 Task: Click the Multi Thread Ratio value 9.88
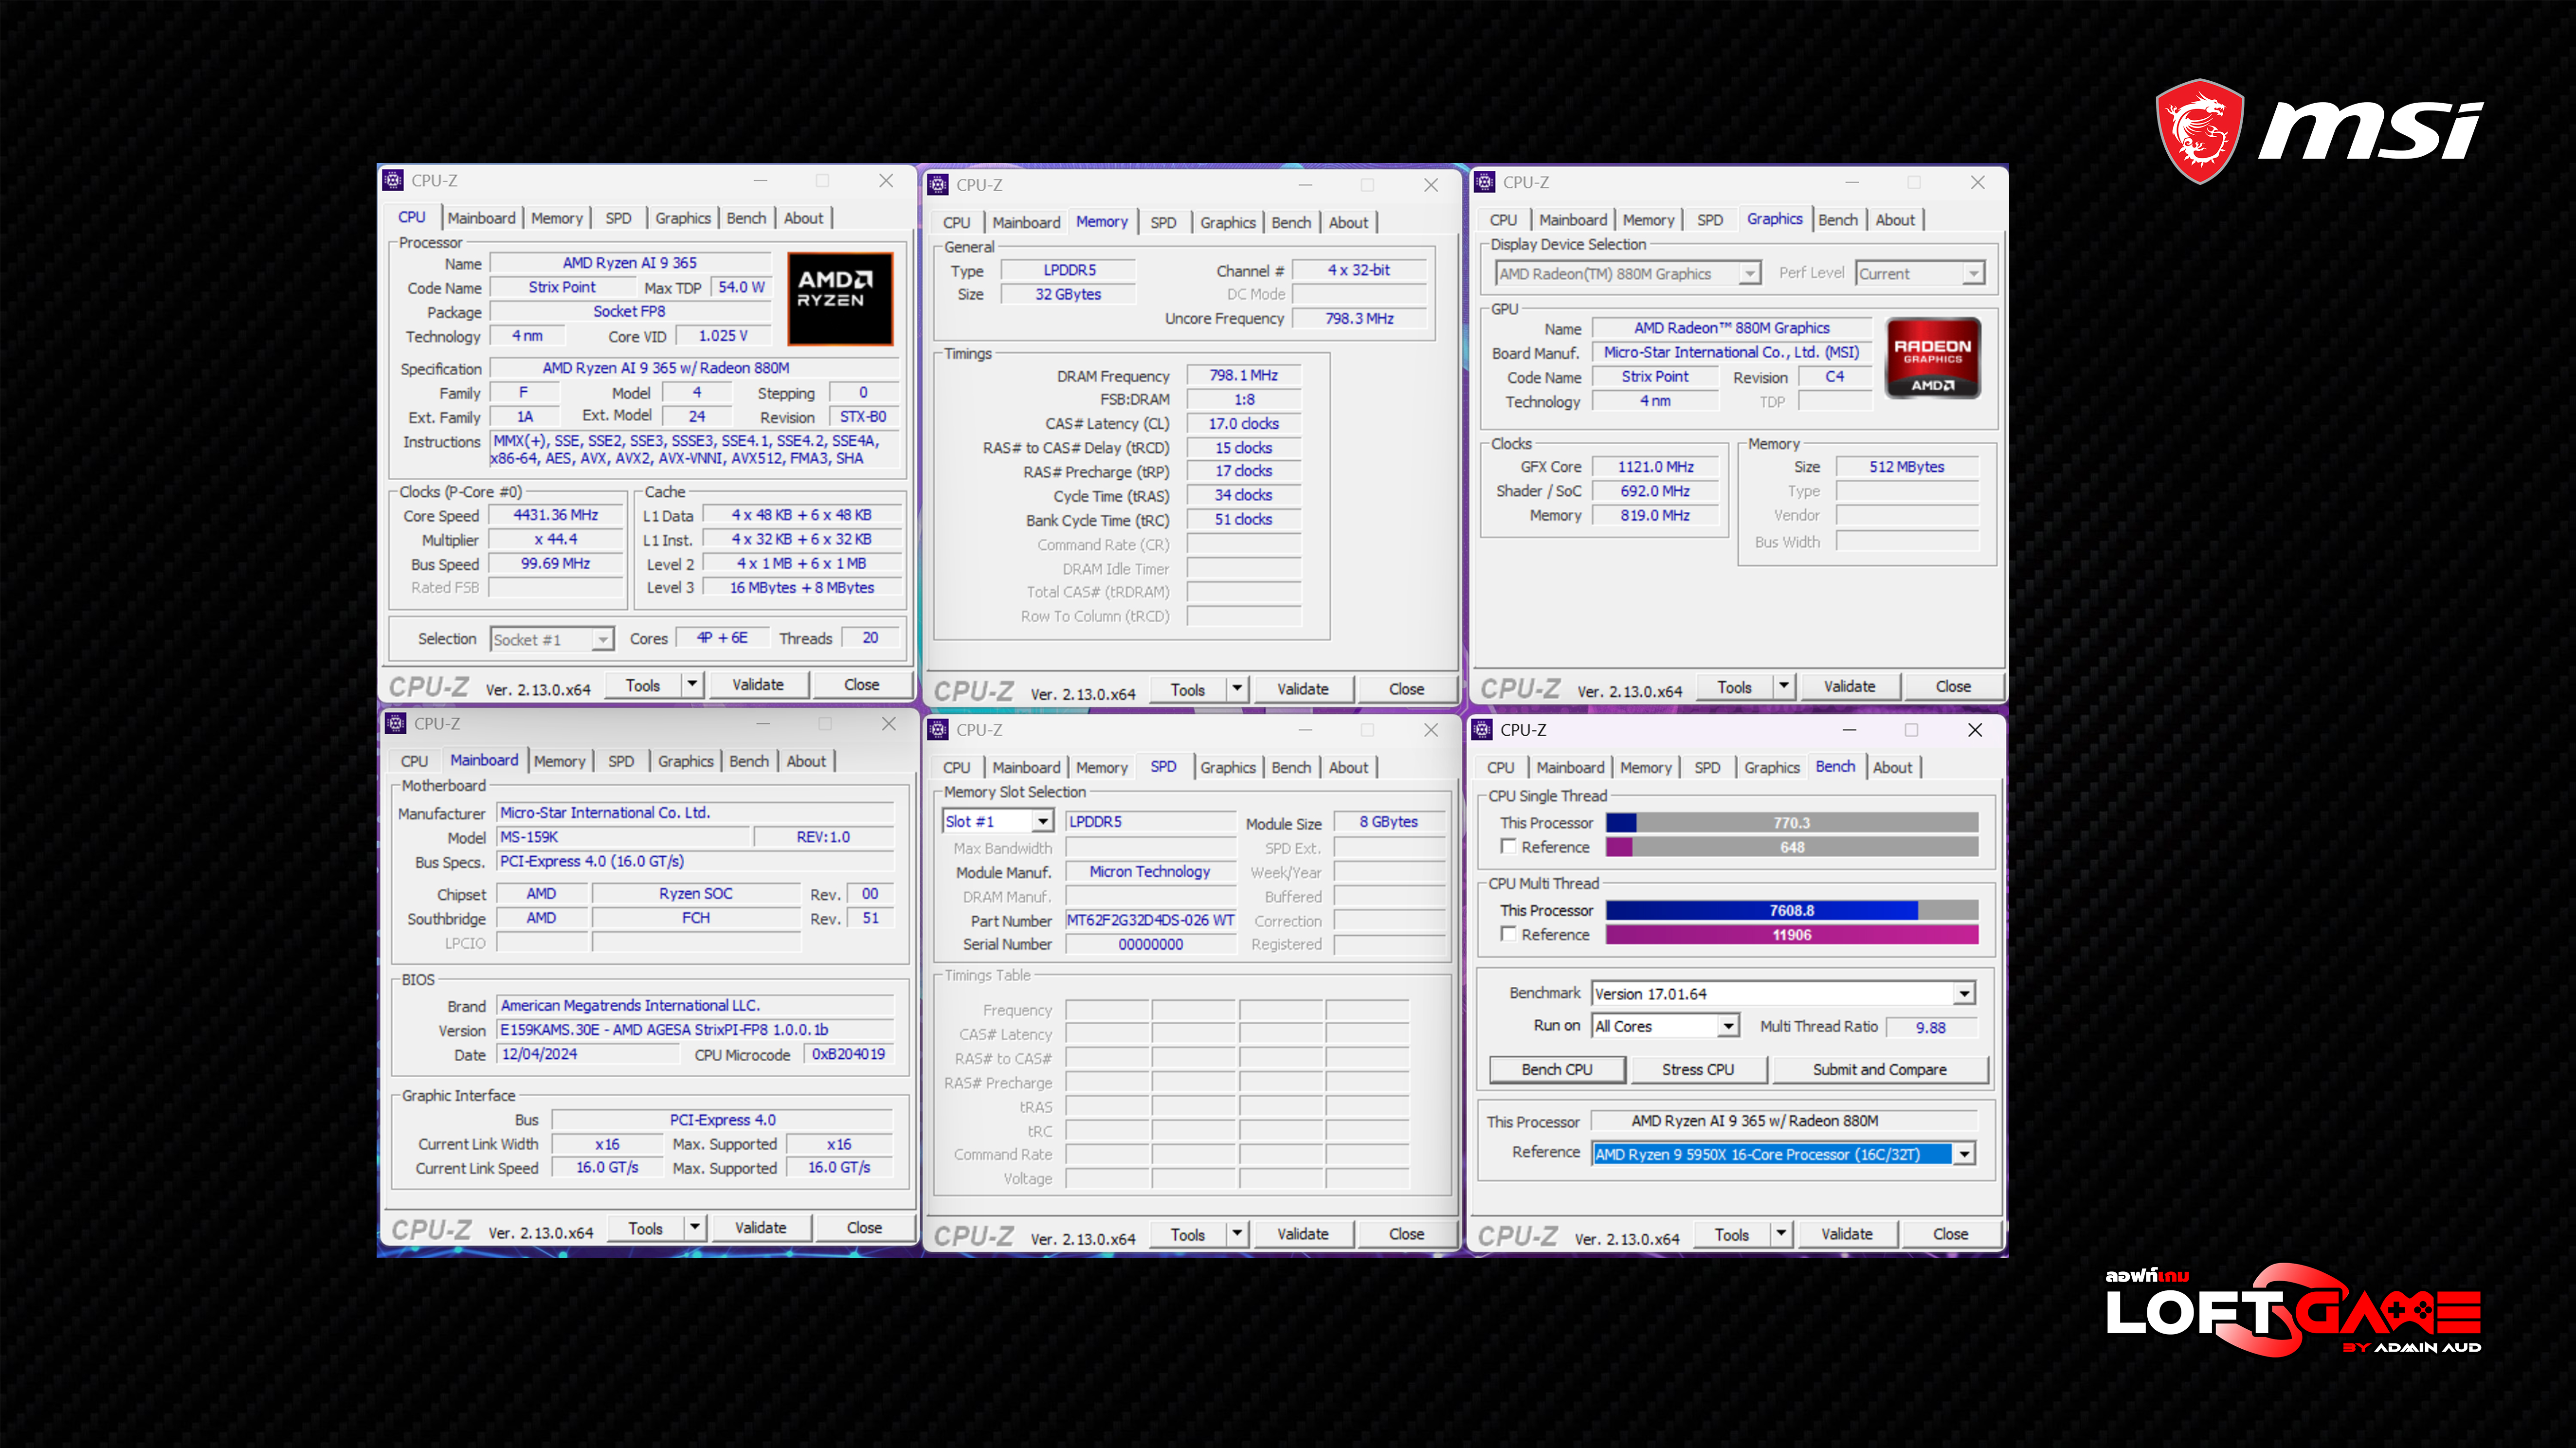[x=1931, y=1028]
